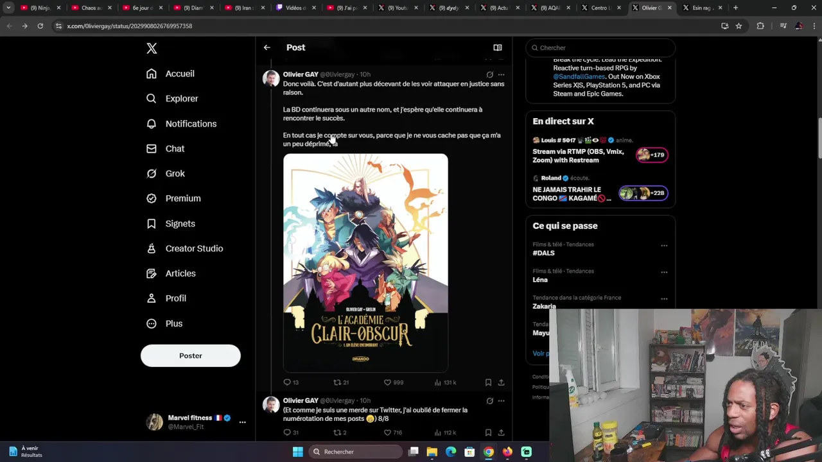This screenshot has height=462, width=822.
Task: Open the Windows Start menu
Action: click(x=298, y=452)
